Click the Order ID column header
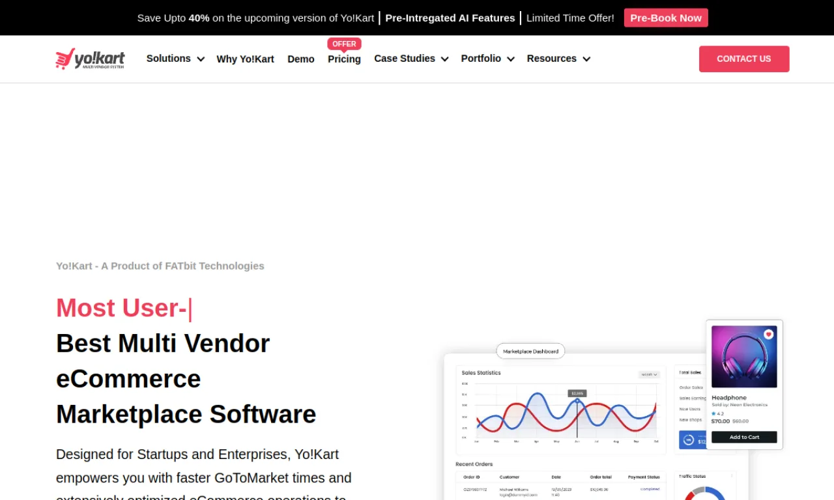834x500 pixels. click(x=472, y=477)
